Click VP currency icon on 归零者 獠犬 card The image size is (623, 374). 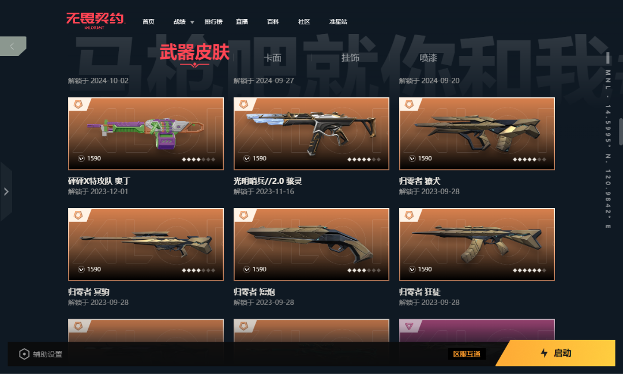tap(412, 158)
